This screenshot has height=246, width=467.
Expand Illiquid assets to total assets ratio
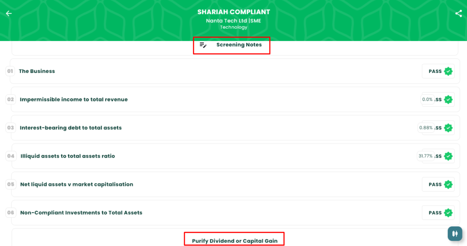click(x=67, y=156)
